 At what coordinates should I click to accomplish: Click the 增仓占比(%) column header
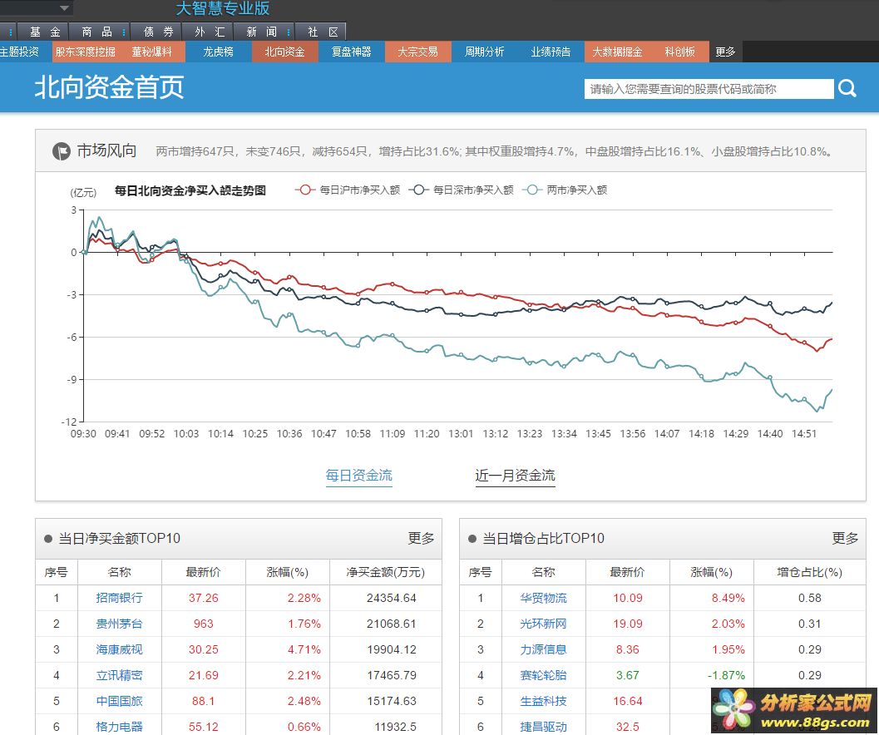tap(809, 572)
